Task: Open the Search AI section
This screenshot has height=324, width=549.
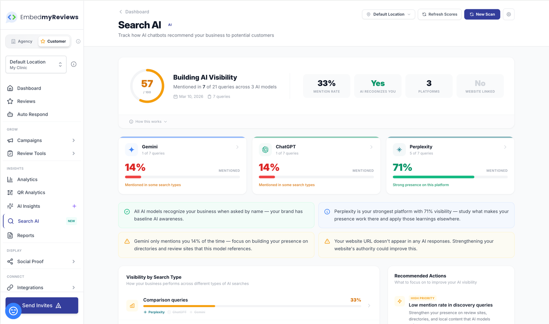Action: click(x=27, y=221)
